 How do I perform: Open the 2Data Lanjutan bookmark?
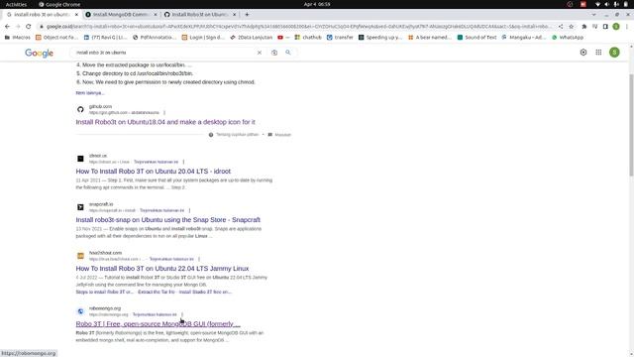click(x=251, y=38)
